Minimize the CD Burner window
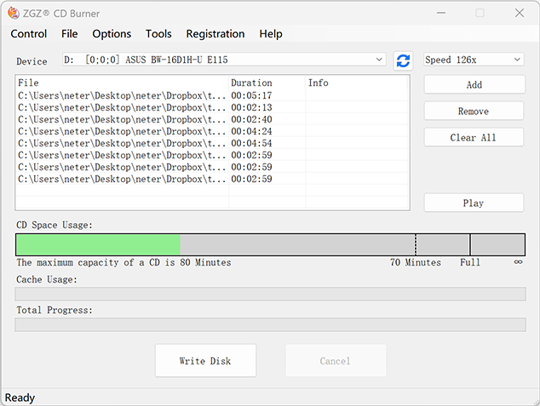540x406 pixels. click(441, 13)
